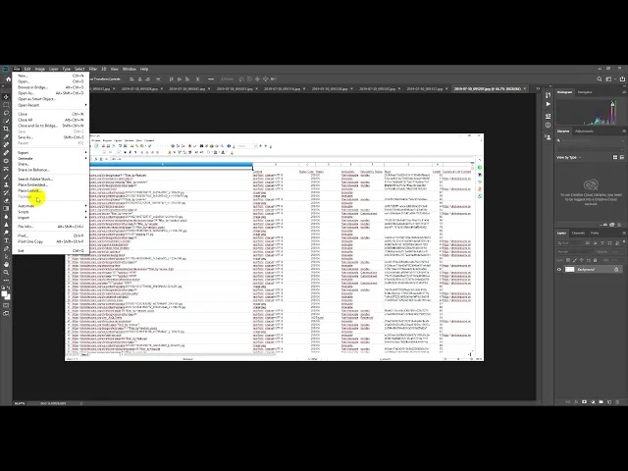Open the View by Type dropdown
The image size is (628, 471).
[x=569, y=157]
